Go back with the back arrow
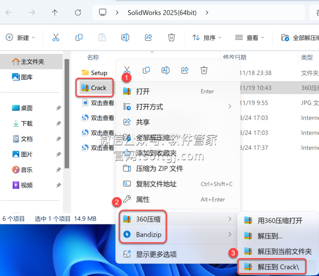The width and height of the screenshot is (319, 276). 9,13
